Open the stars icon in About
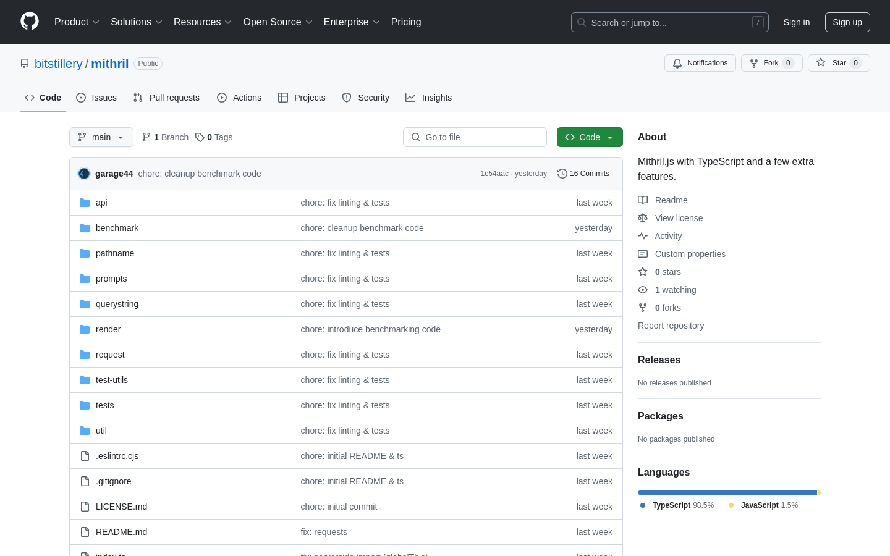This screenshot has width=890, height=556. pyautogui.click(x=643, y=272)
